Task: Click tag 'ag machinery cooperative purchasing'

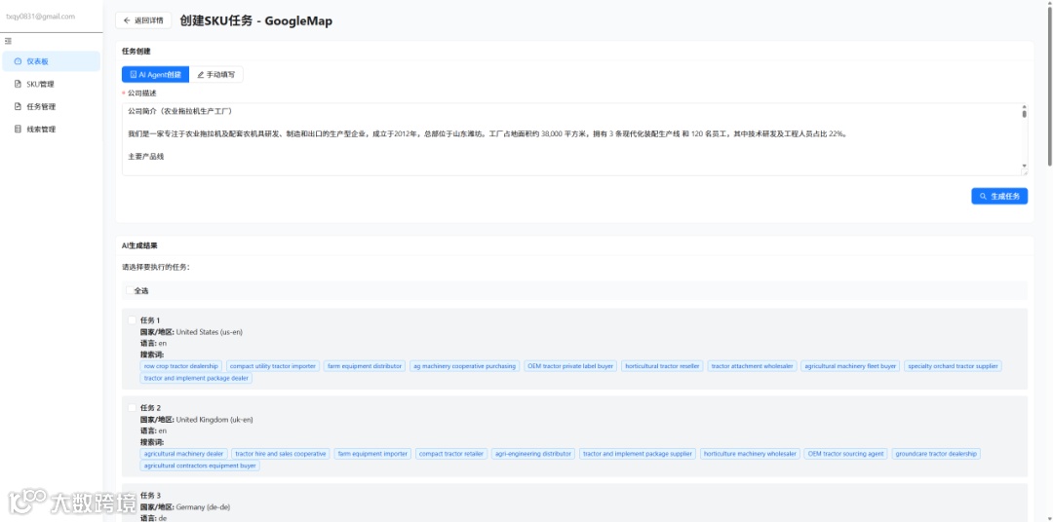Action: [x=465, y=366]
